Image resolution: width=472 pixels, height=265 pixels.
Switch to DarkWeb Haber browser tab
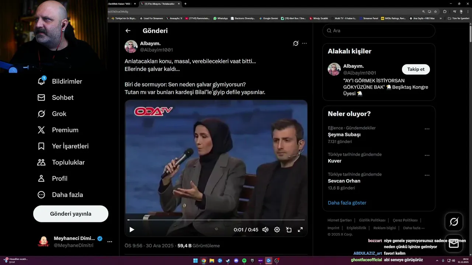122,4
